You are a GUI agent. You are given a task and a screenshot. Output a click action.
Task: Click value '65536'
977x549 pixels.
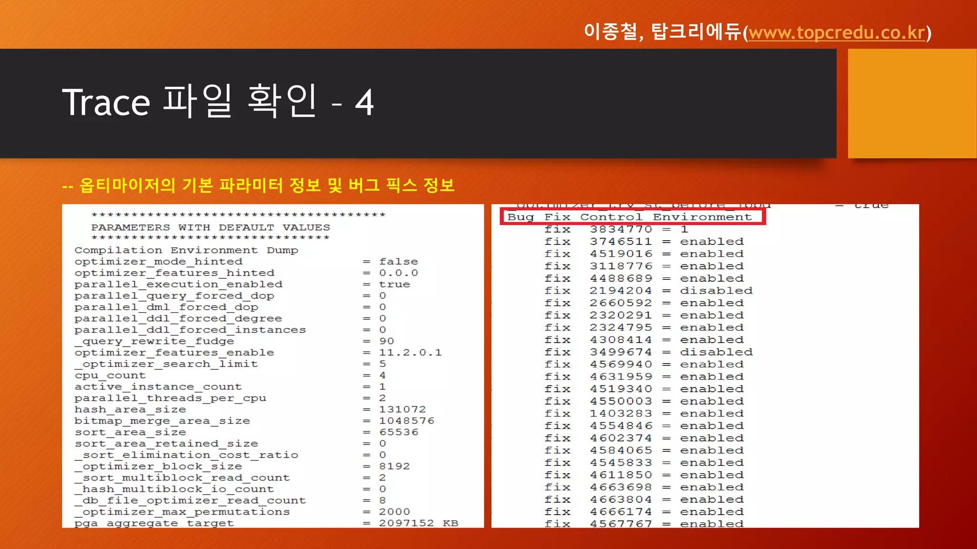pos(398,433)
